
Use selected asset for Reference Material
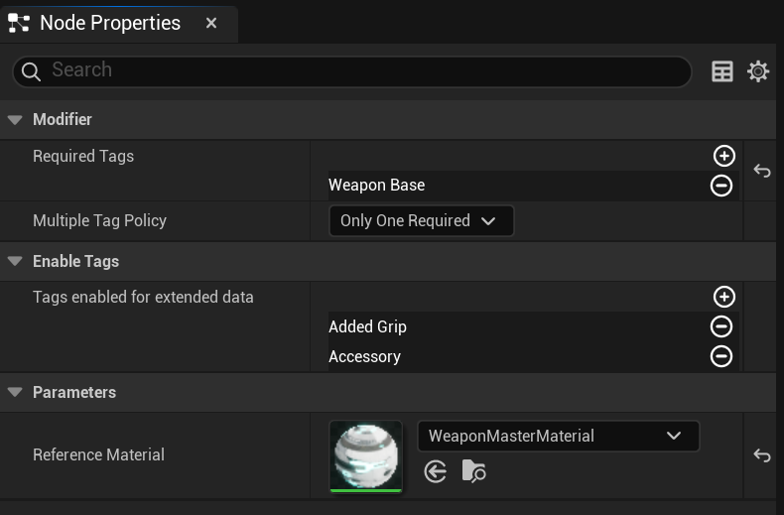435,471
